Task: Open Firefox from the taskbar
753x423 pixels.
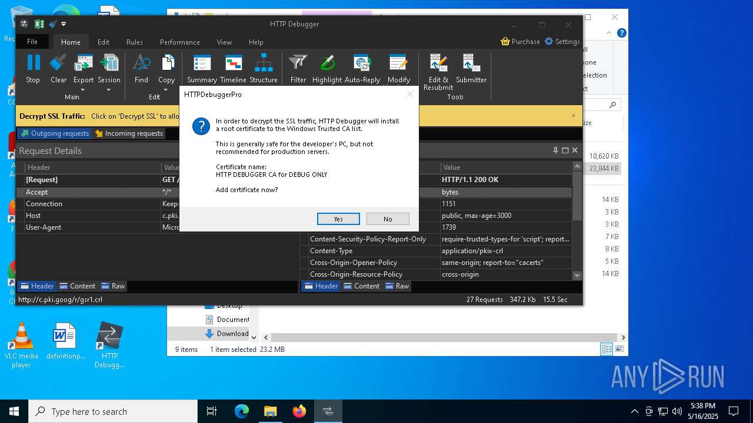Action: (x=299, y=411)
